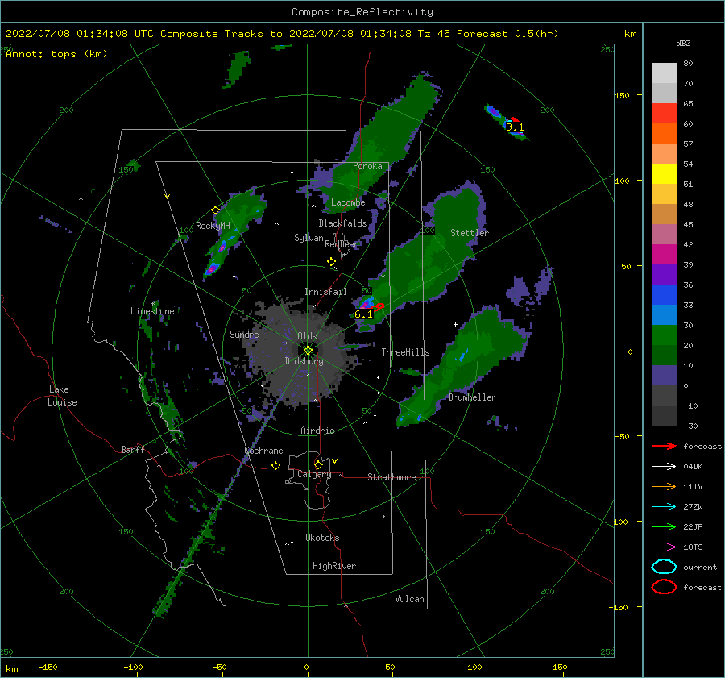Click the Cochrane label
The height and width of the screenshot is (678, 725).
pyautogui.click(x=263, y=451)
